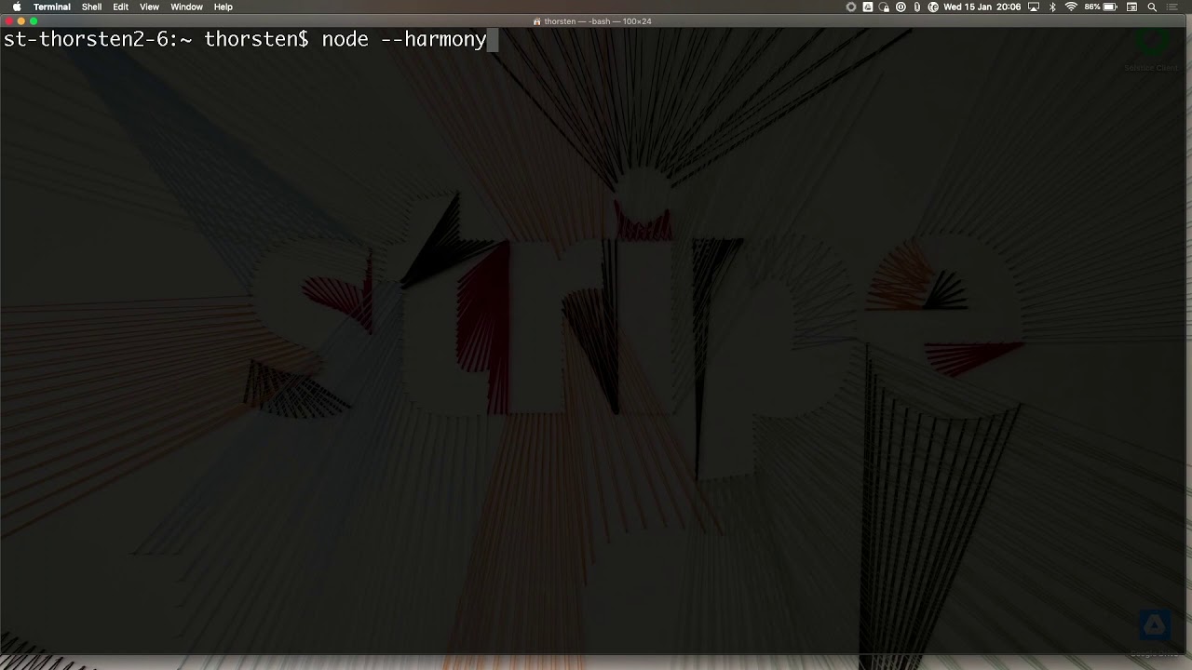1192x670 pixels.
Task: Open the Bluetooth status menu
Action: pos(1052,7)
